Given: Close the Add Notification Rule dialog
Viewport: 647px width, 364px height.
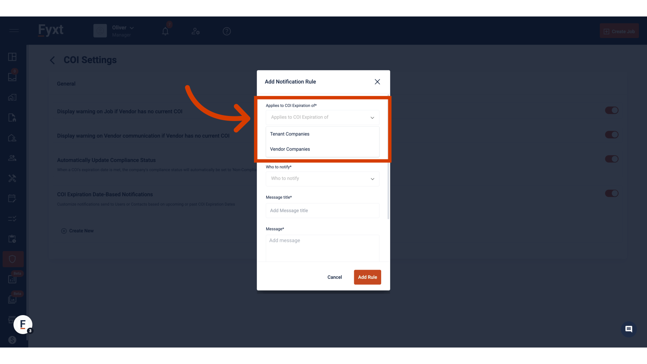Looking at the screenshot, I should pos(377,82).
